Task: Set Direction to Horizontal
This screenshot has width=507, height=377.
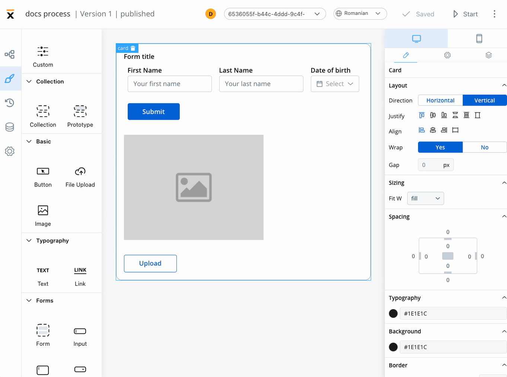Action: click(x=440, y=100)
